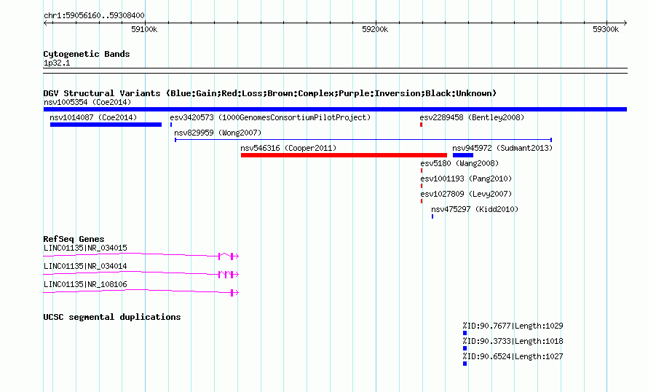Click the blue nsv1014087 variant bar
The height and width of the screenshot is (392, 648).
click(106, 125)
